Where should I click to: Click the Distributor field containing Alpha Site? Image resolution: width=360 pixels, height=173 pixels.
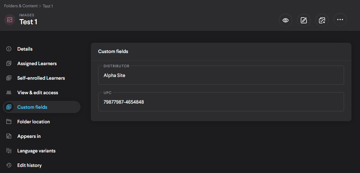click(221, 75)
